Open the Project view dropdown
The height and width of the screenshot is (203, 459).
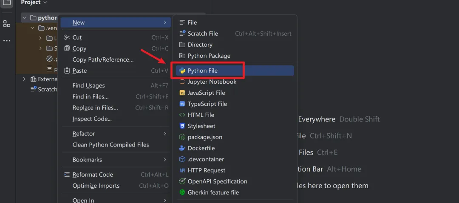click(44, 3)
